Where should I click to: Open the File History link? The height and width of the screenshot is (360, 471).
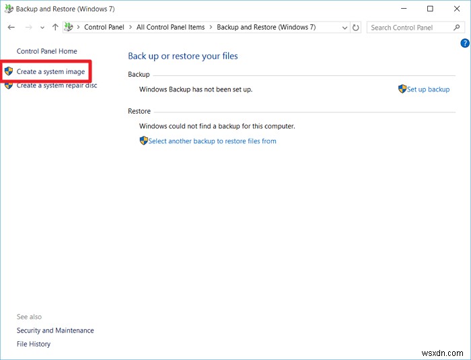[34, 344]
